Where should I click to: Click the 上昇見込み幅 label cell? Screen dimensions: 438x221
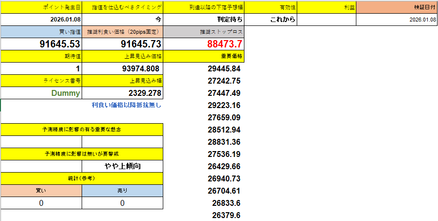pos(123,81)
